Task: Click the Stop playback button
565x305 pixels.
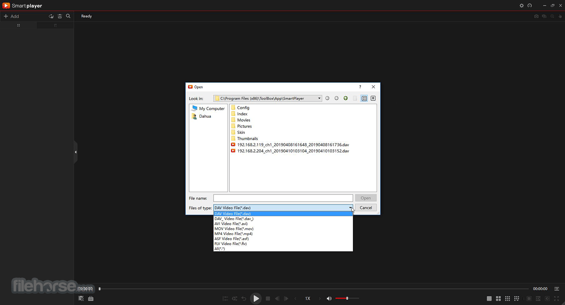Action: point(268,299)
